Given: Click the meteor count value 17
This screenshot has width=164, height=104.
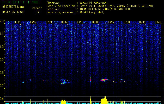Looking at the screenshot, I should click(x=38, y=12).
